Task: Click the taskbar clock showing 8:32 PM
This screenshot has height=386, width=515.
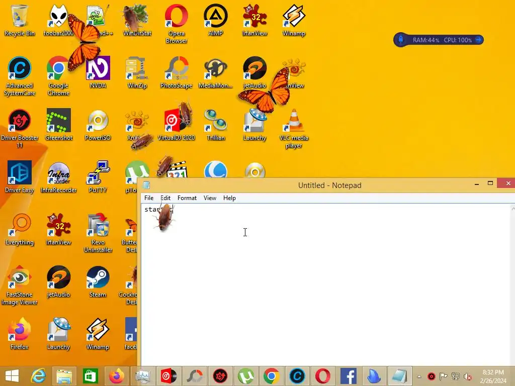Action: click(x=493, y=376)
